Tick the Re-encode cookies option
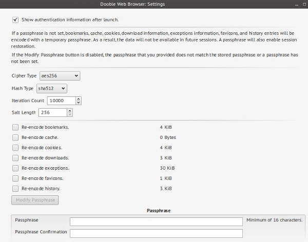 (15, 148)
